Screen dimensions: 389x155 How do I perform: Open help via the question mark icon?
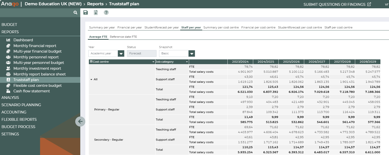106,13
